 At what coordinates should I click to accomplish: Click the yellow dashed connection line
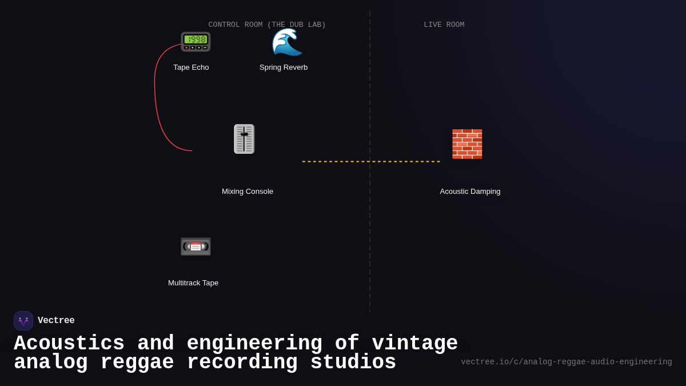[x=372, y=161]
